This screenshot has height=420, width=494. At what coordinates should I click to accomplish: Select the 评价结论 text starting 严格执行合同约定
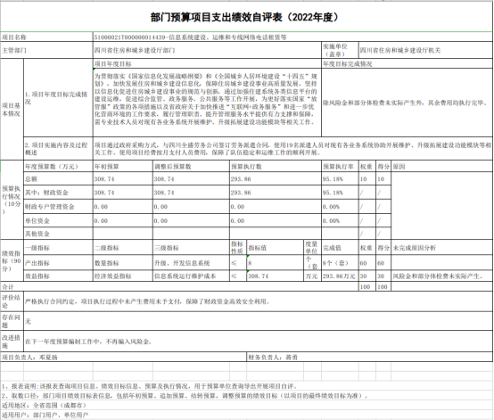[x=258, y=301]
